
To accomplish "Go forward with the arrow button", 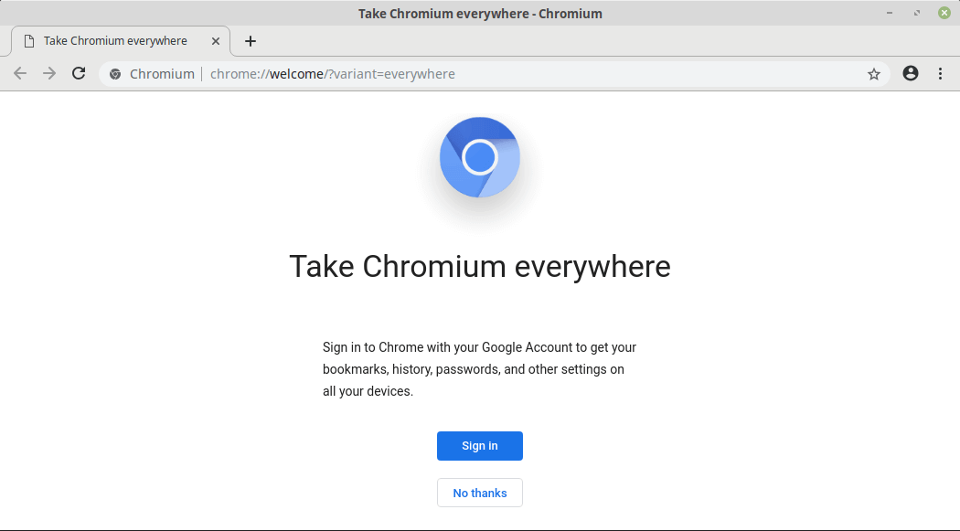I will pyautogui.click(x=49, y=74).
